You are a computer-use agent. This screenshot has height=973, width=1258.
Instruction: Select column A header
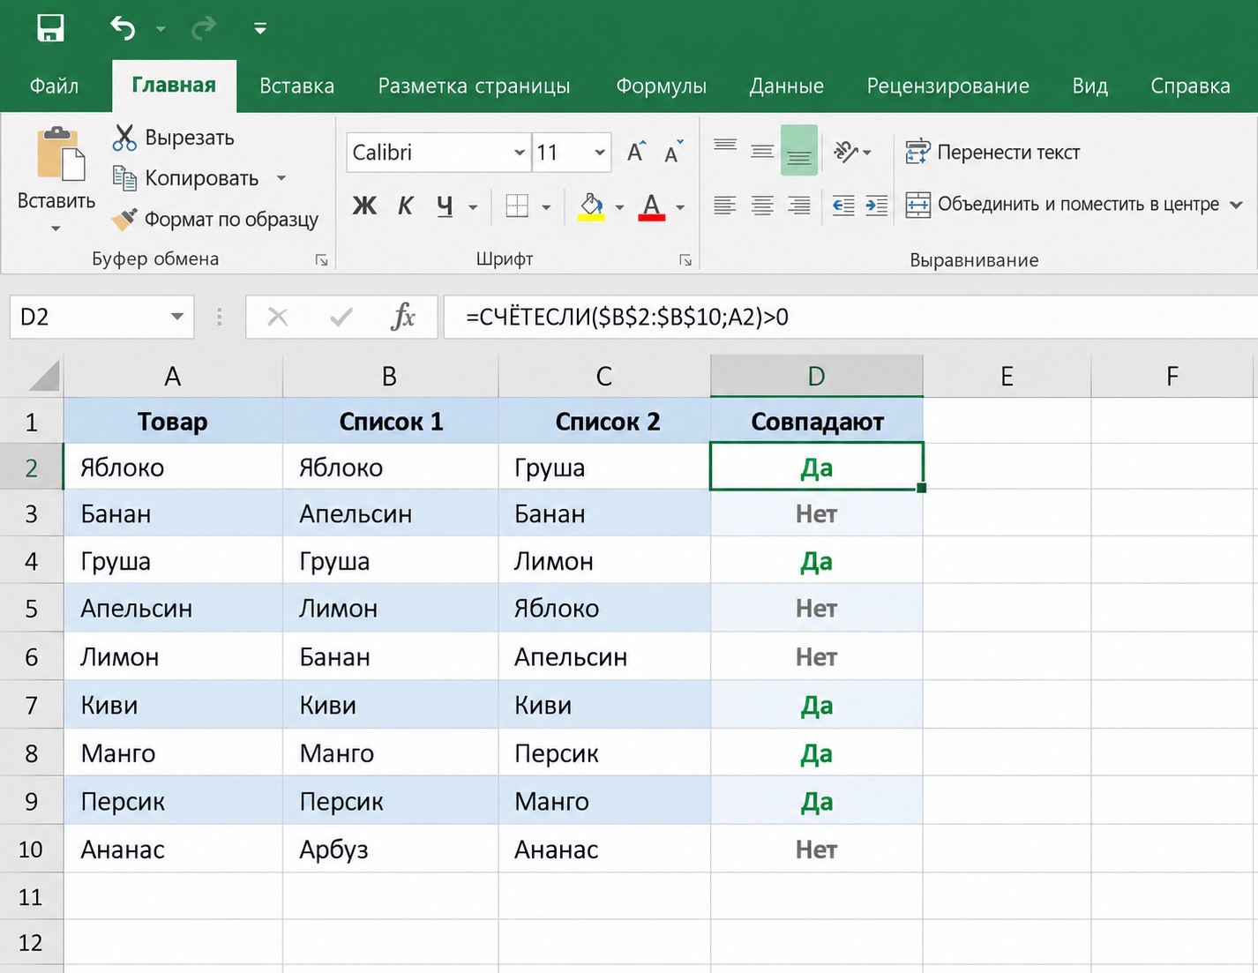(x=173, y=377)
